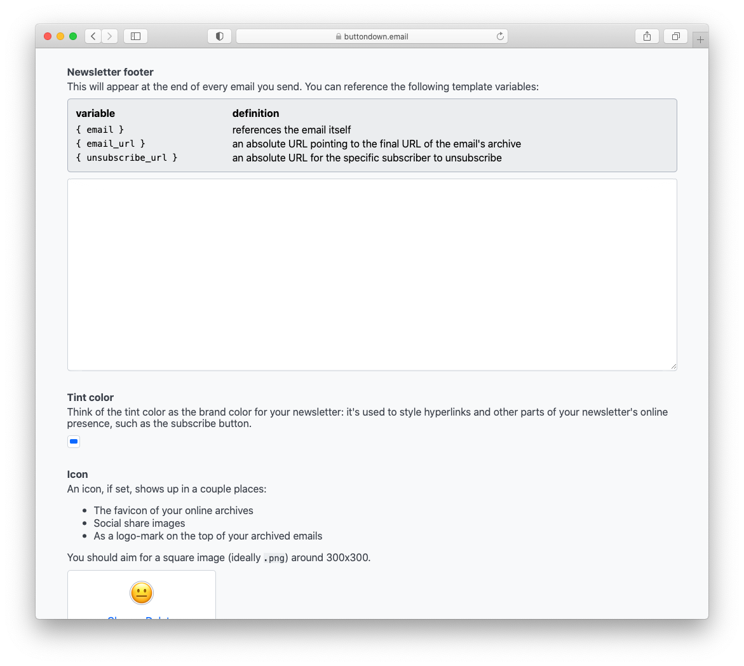Click the neutral face emoji icon image
This screenshot has height=666, width=744.
[142, 593]
